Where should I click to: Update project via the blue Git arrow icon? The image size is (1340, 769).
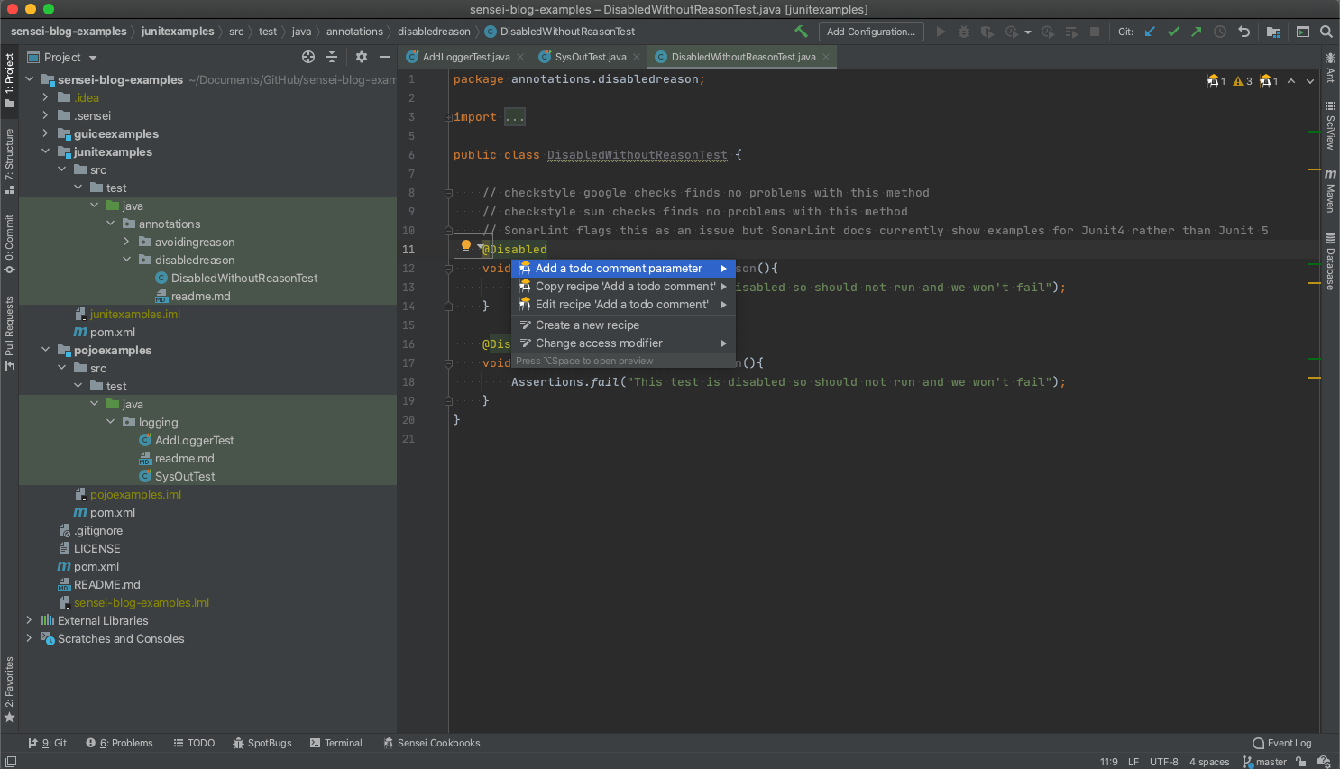[x=1150, y=31]
